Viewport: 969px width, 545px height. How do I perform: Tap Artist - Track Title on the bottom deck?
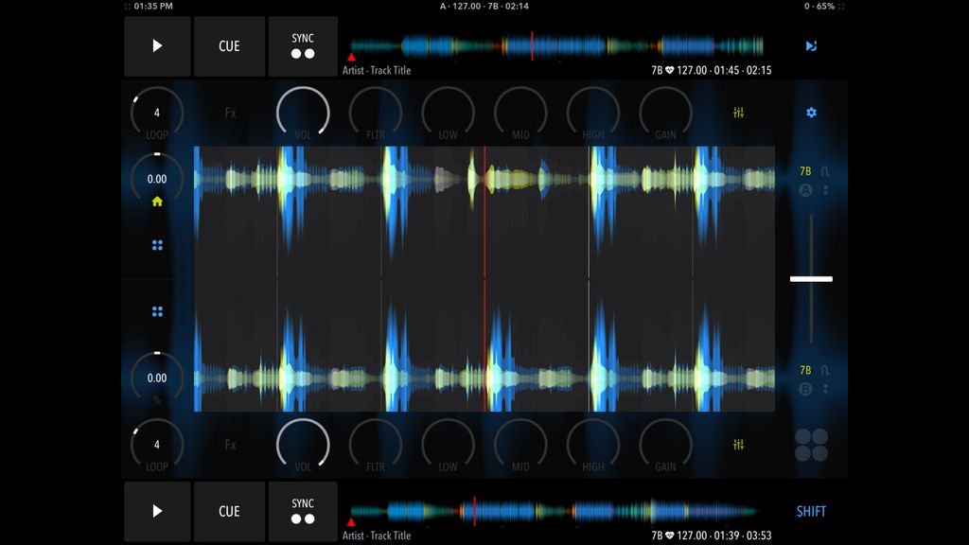click(377, 535)
